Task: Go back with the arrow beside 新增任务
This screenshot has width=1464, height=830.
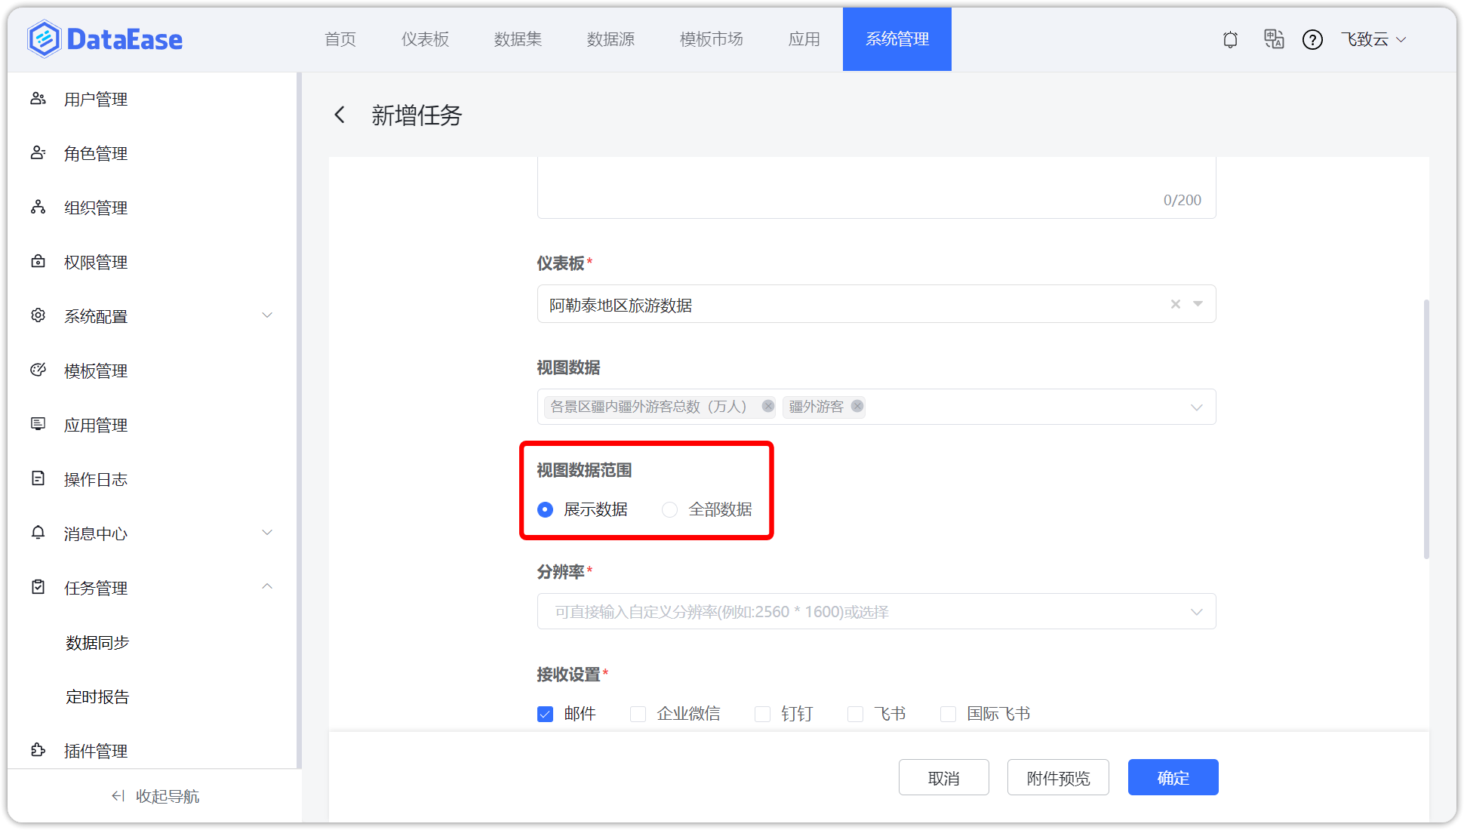Action: tap(340, 115)
